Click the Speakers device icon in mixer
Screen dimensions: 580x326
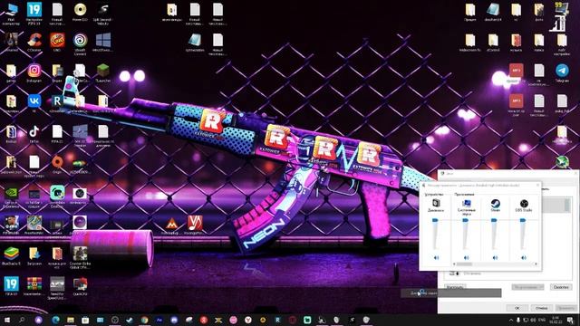coord(436,203)
